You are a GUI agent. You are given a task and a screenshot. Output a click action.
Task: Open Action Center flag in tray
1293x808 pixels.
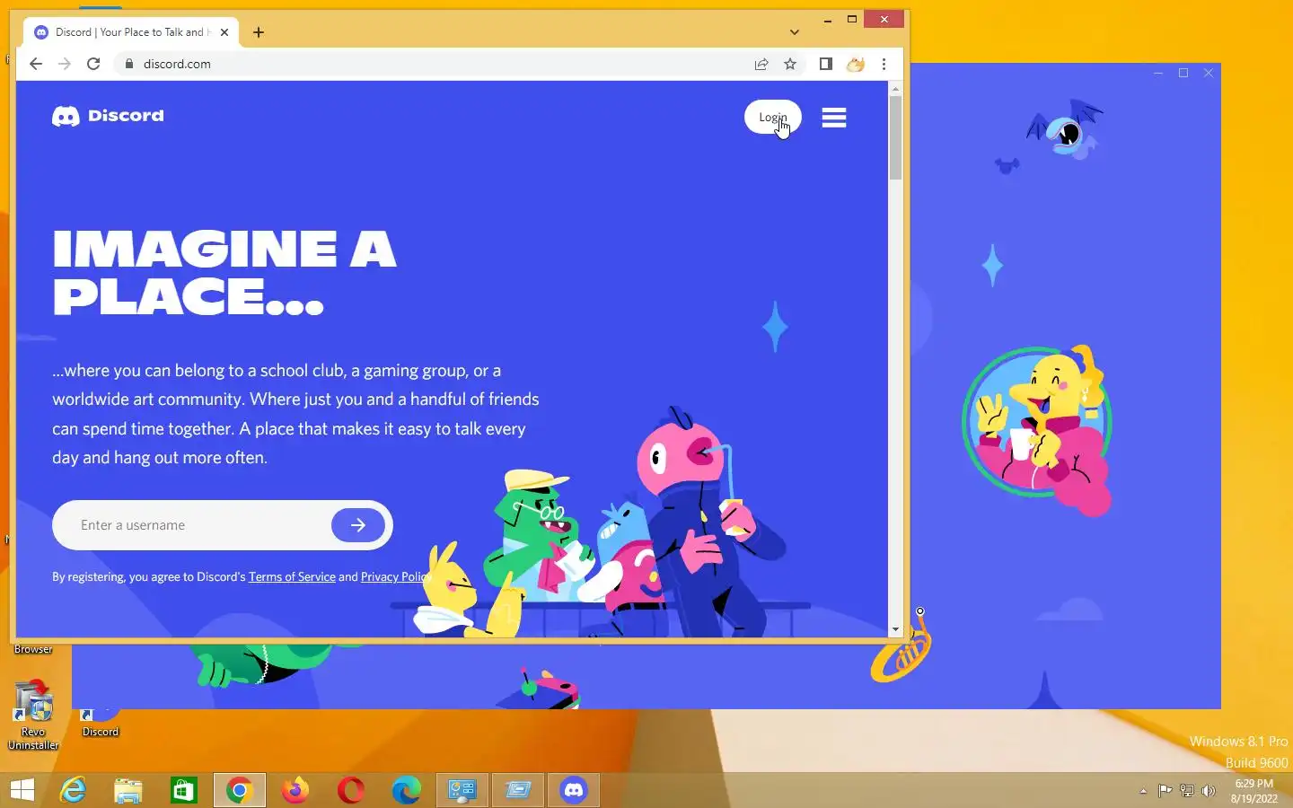(x=1165, y=791)
